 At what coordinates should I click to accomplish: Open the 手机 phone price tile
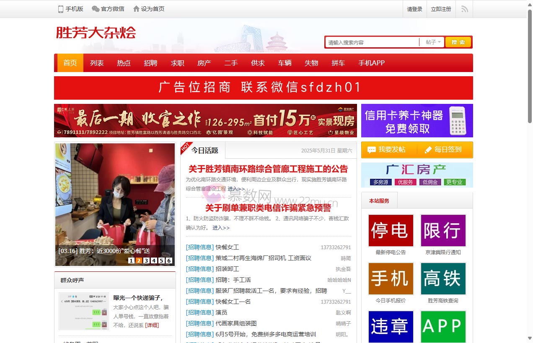tap(391, 279)
